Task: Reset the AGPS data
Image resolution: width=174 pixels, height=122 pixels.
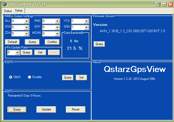Action: (76, 109)
